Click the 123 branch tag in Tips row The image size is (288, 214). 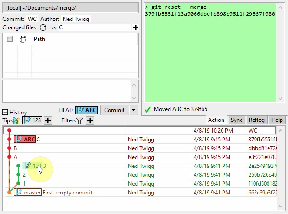33,120
